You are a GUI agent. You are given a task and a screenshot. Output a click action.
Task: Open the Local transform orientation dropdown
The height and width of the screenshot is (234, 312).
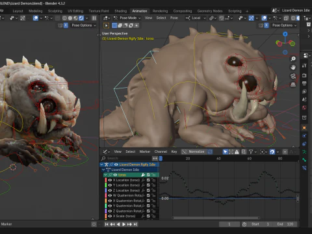point(196,18)
